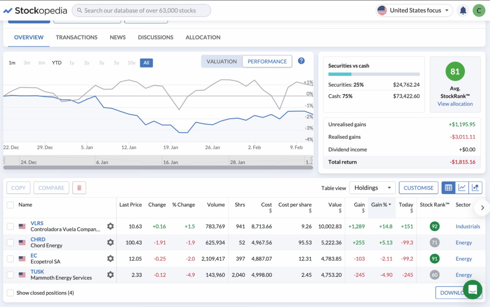This screenshot has height=307, width=490.
Task: Enable Show closed positions checkbox
Action: tap(11, 293)
